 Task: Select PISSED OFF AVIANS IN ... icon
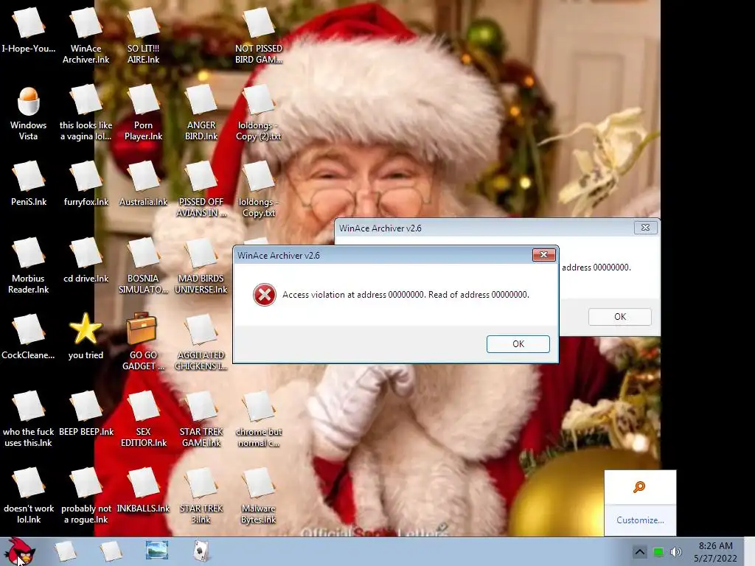pyautogui.click(x=201, y=189)
